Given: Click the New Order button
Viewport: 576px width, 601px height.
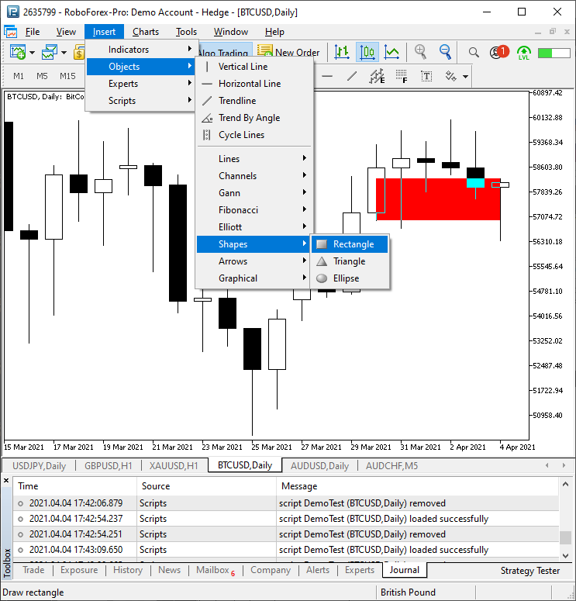Looking at the screenshot, I should pyautogui.click(x=288, y=52).
